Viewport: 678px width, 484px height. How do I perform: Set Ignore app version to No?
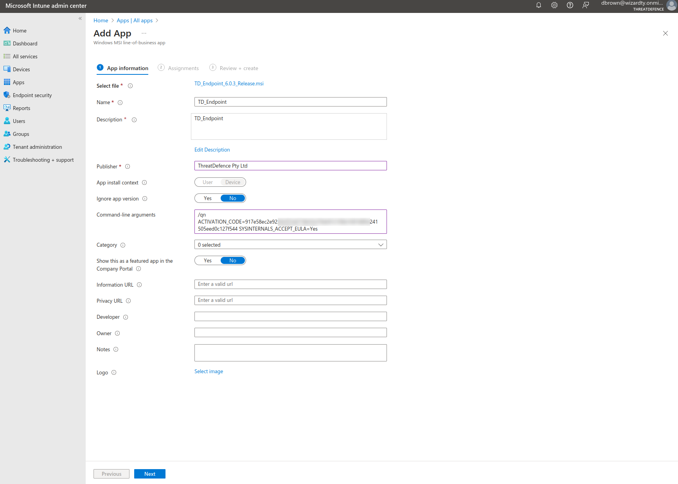pos(233,199)
